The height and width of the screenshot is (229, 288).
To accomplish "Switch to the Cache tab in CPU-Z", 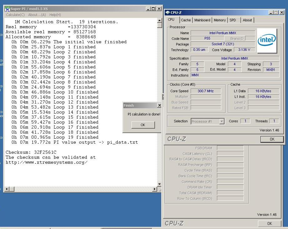I will pos(186,20).
